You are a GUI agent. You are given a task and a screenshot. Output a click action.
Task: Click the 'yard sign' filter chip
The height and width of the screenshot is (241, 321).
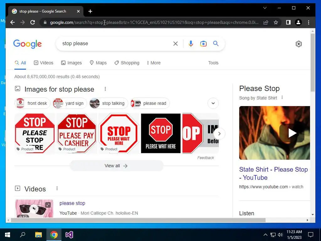coord(69,103)
